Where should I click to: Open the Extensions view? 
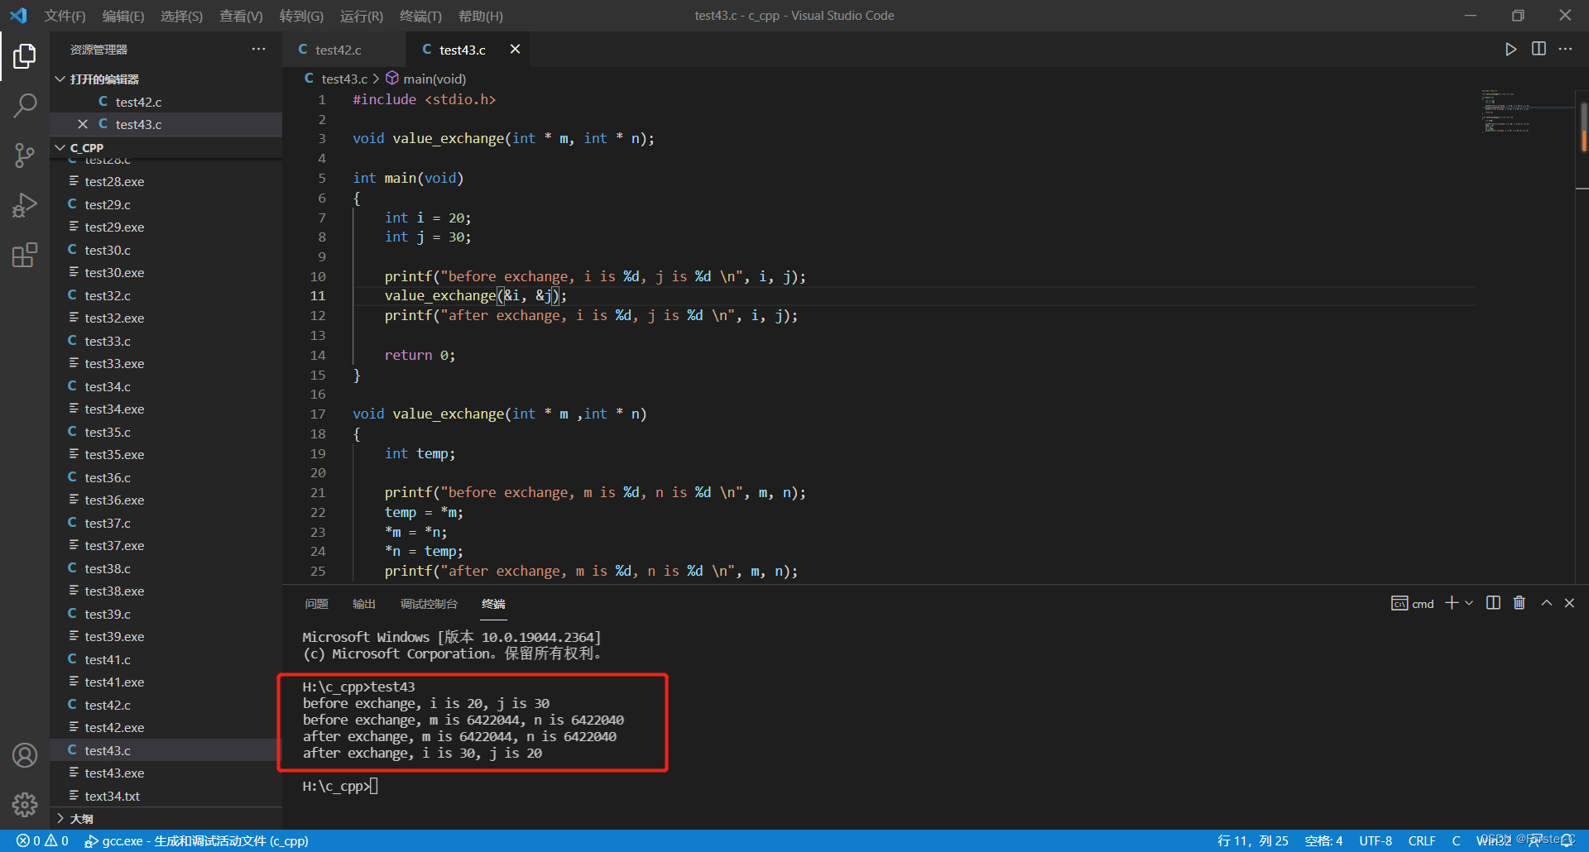(x=25, y=254)
